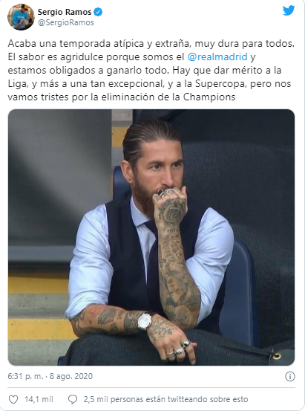305x414 pixels.
Task: Open Sergio Ramos profile avatar
Action: pos(21,17)
